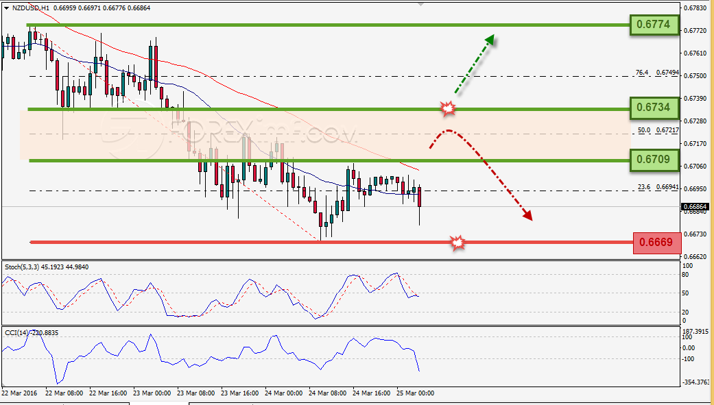714x405 pixels.
Task: Click 0.67390 on the price scale
Action: pos(695,99)
